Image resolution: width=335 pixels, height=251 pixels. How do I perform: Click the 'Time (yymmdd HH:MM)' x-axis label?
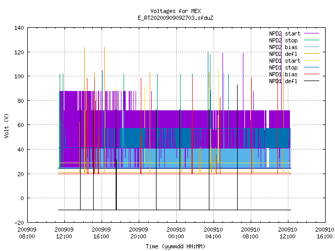click(175, 246)
